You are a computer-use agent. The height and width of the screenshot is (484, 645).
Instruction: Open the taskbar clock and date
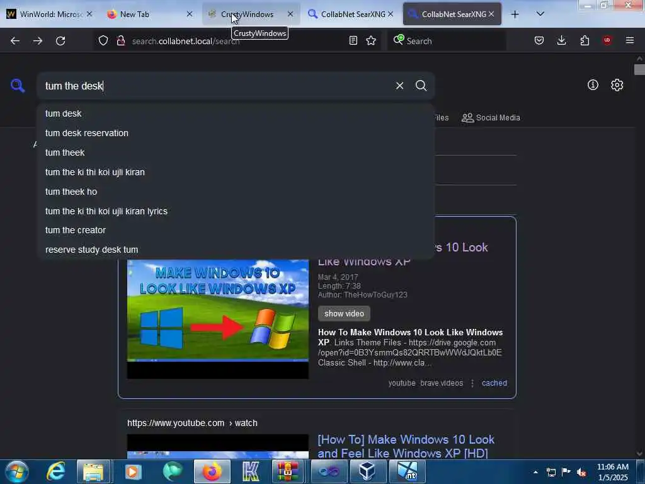[612, 472]
